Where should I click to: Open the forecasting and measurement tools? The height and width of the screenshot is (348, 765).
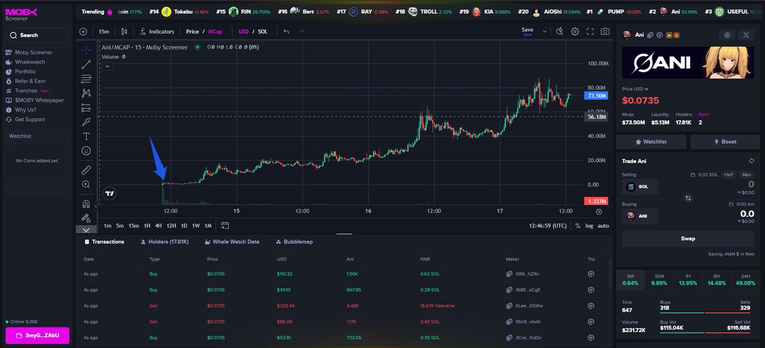(86, 108)
